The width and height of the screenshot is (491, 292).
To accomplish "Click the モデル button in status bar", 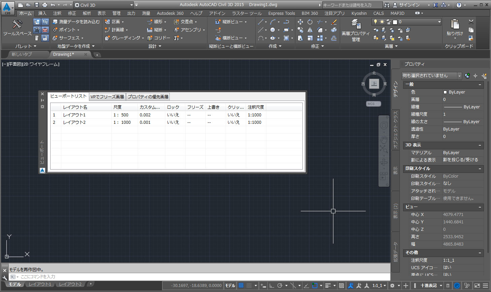I will pos(230,286).
